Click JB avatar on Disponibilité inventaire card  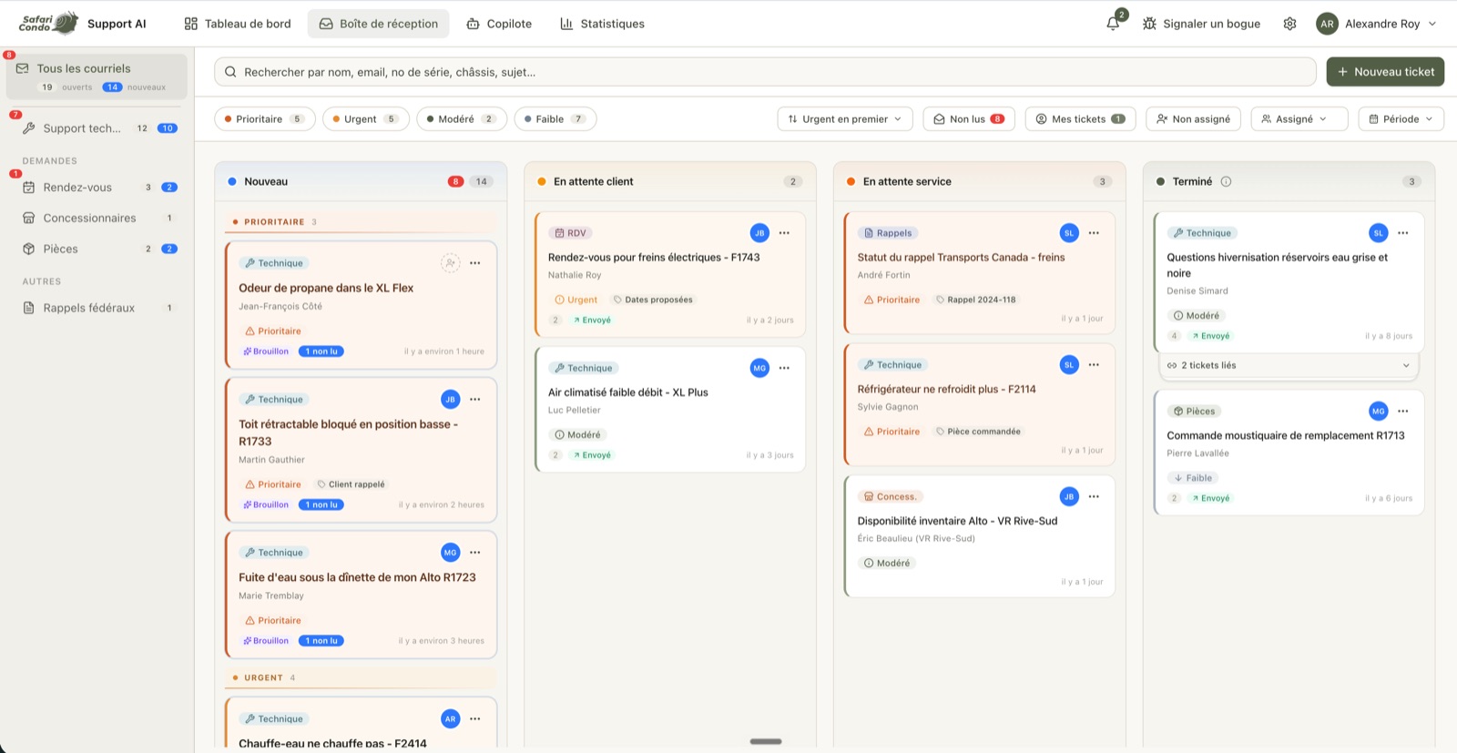click(x=1069, y=496)
